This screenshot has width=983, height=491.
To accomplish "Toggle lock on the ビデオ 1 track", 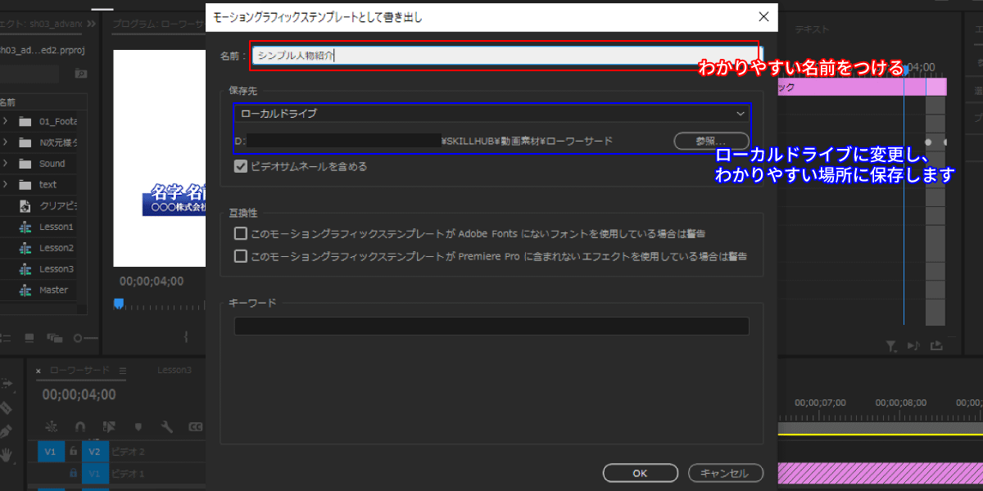I will 73,473.
